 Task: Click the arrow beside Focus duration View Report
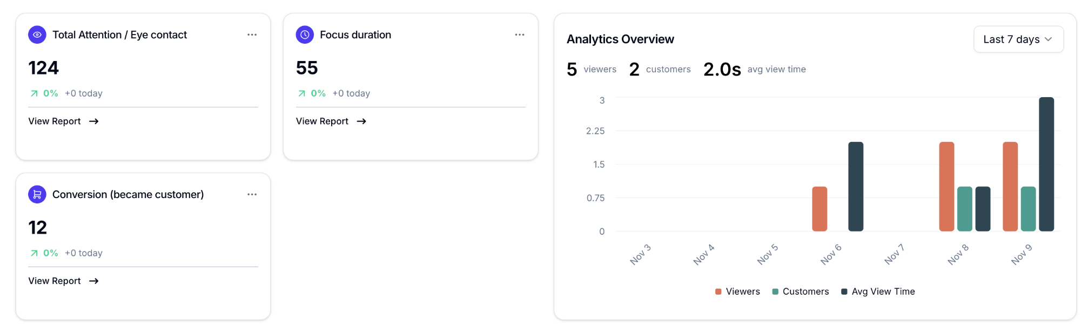click(x=361, y=121)
